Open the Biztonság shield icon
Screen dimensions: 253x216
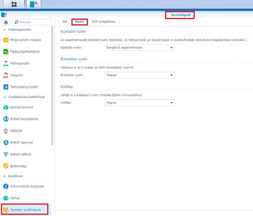click(6, 166)
